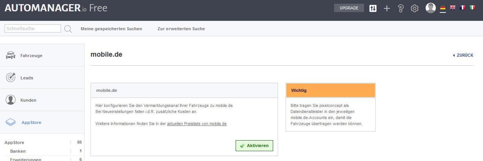Click the count 86 next to AppStore
The image size is (483, 161).
point(79,142)
